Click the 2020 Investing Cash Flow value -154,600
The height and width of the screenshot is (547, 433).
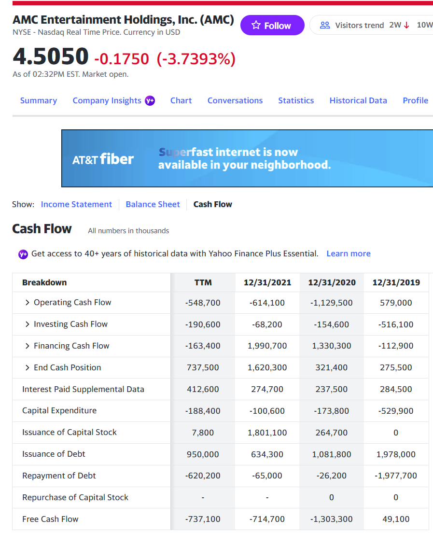pyautogui.click(x=332, y=324)
